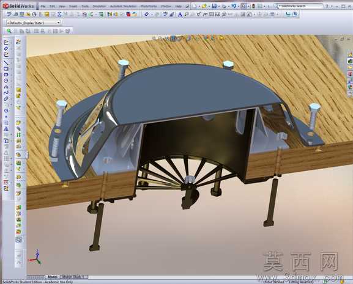Open the Simulation menu
The image size is (353, 284).
[99, 6]
